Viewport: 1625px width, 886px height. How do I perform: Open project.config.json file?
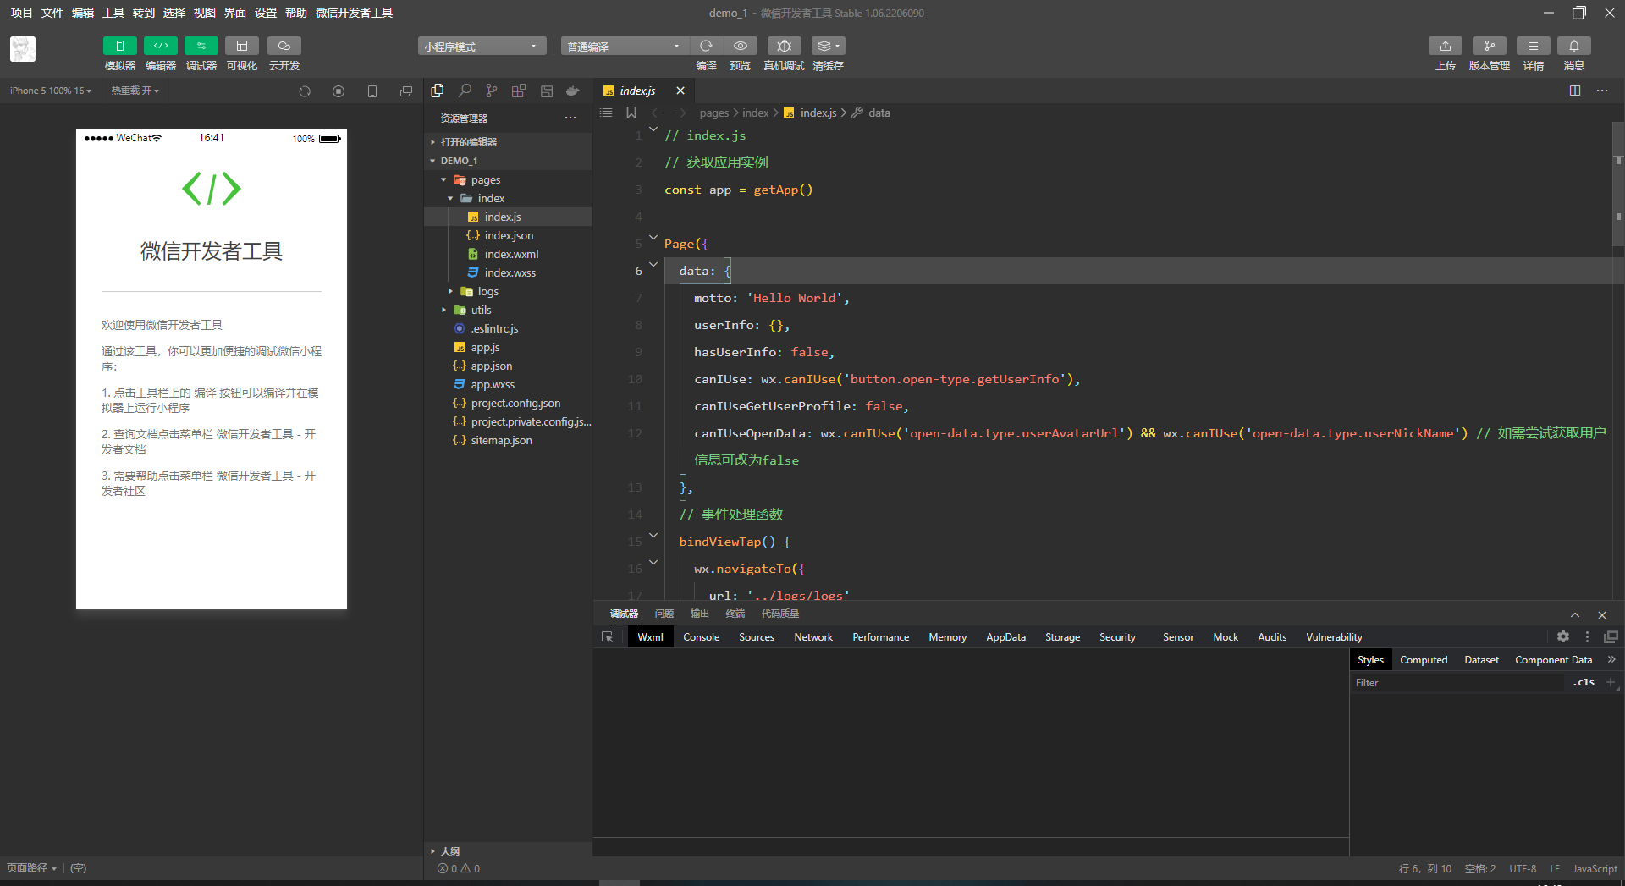(508, 403)
